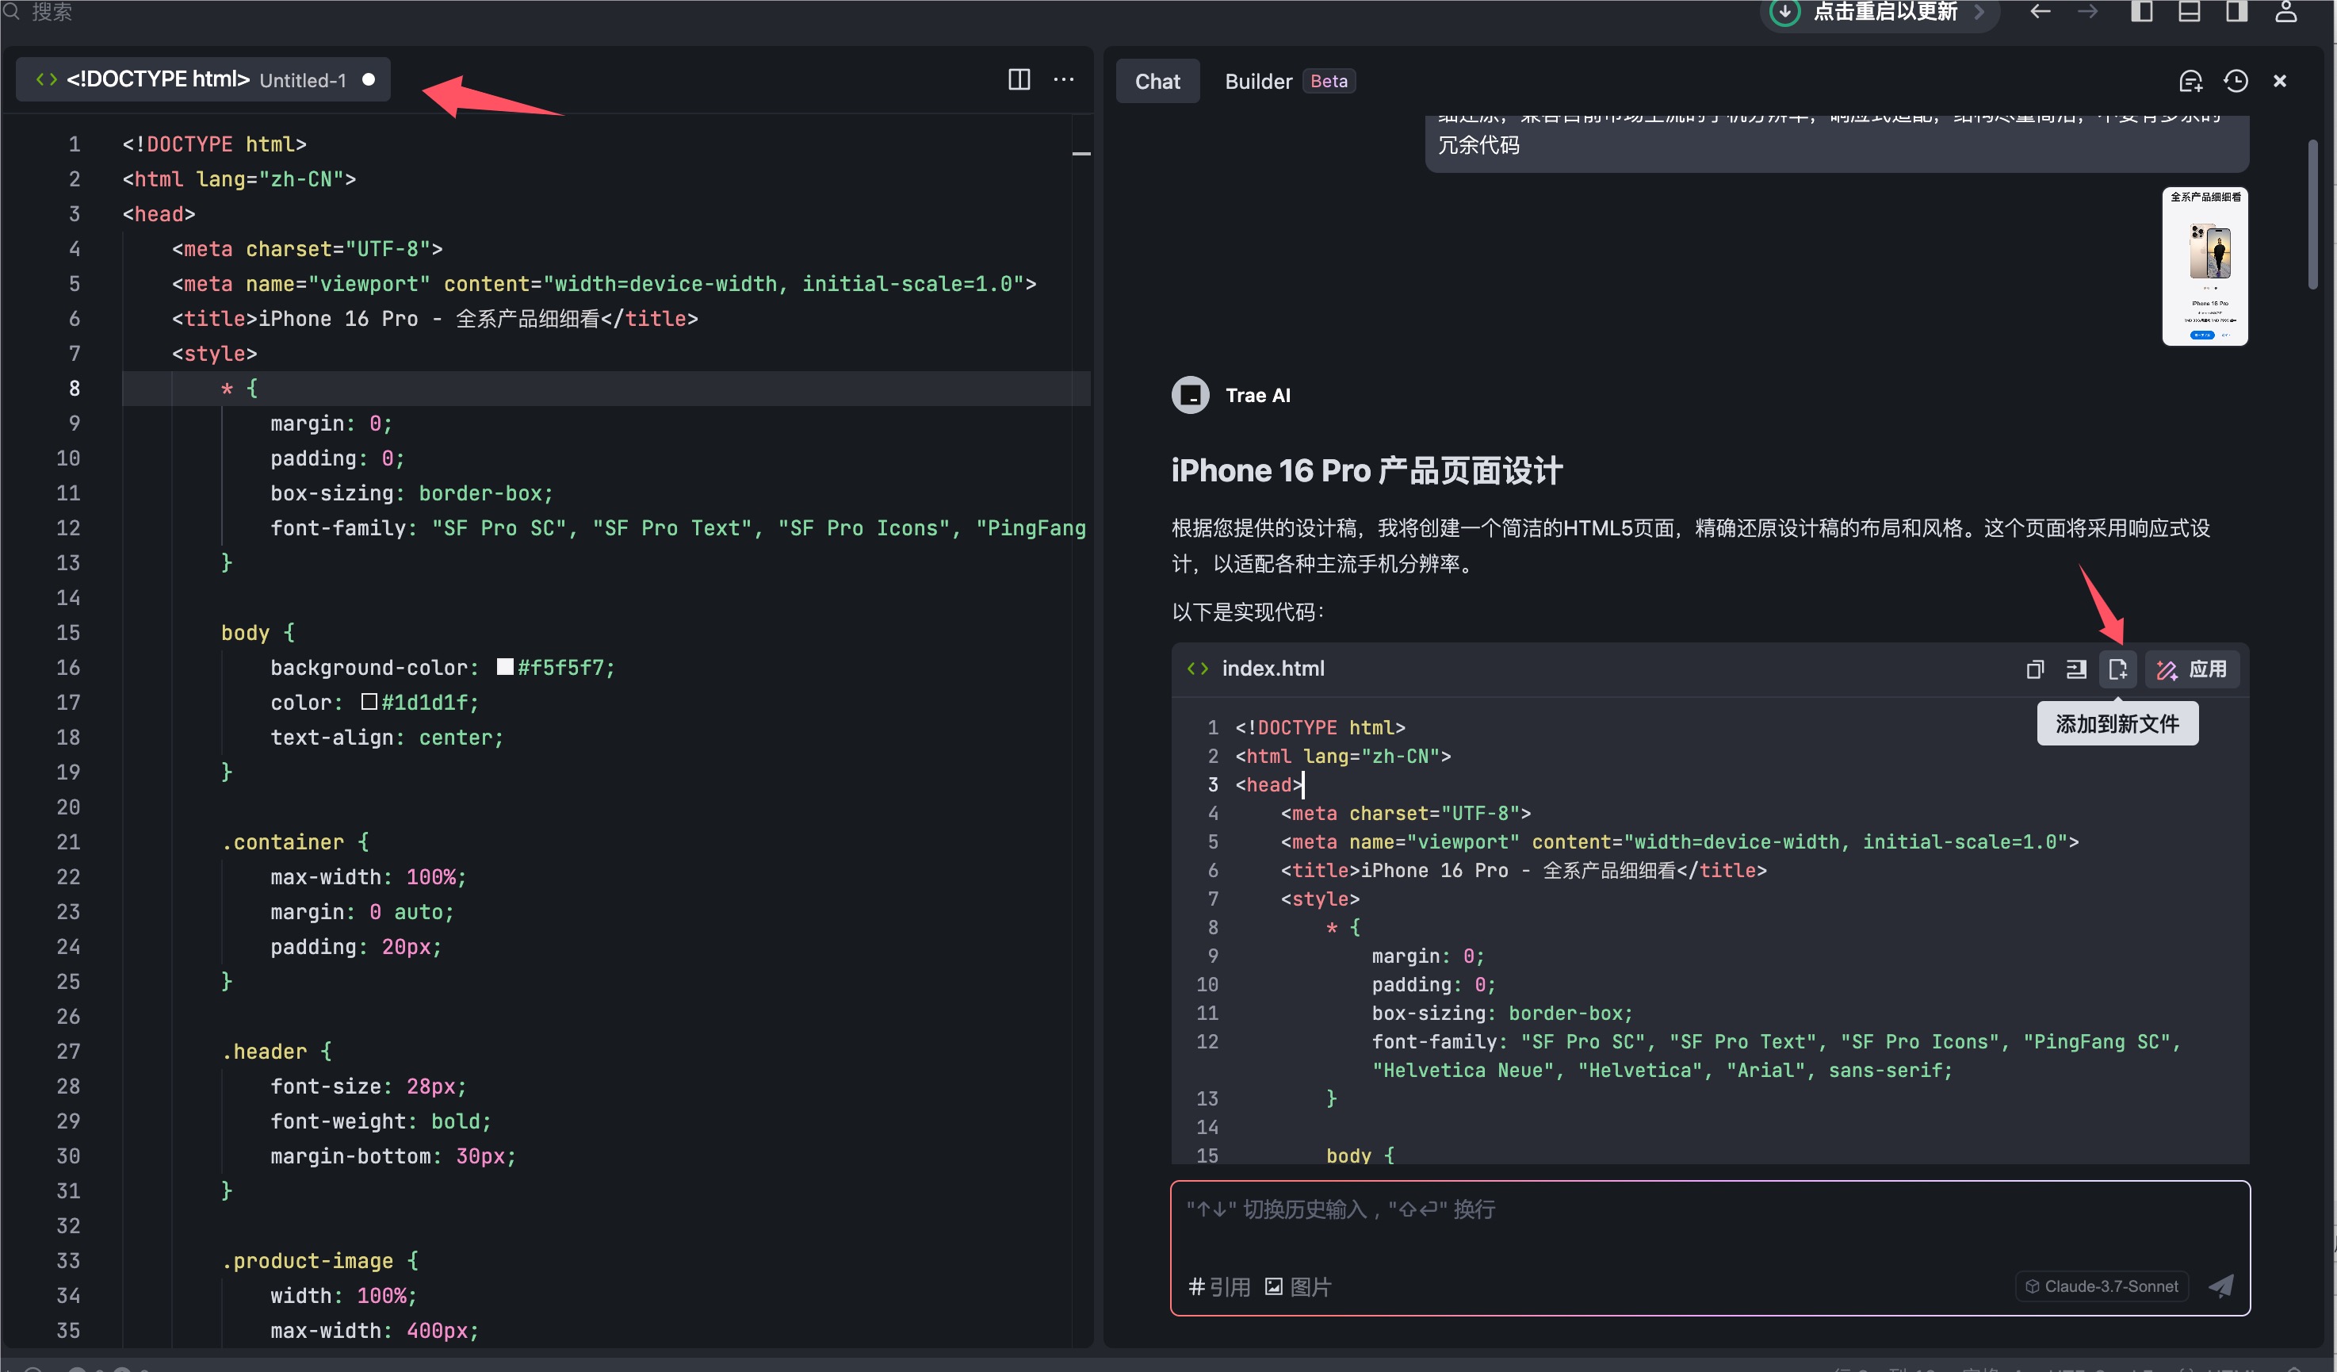Image resolution: width=2337 pixels, height=1372 pixels.
Task: Click the split editor icon
Action: tap(1018, 80)
